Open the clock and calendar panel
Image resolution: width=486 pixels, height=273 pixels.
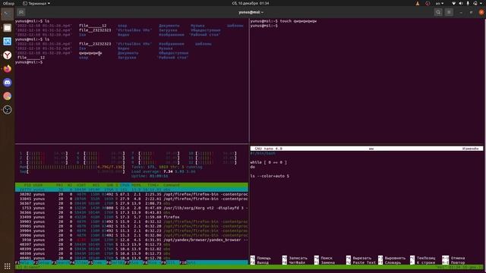pyautogui.click(x=251, y=3)
